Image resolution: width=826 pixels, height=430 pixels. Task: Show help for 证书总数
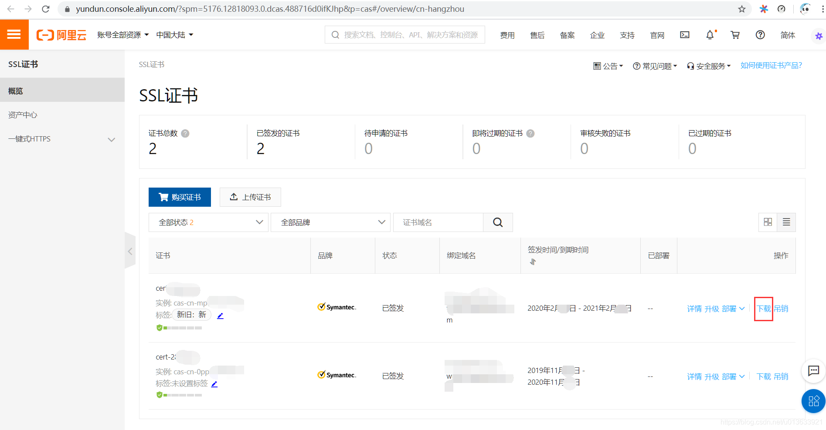click(x=185, y=134)
